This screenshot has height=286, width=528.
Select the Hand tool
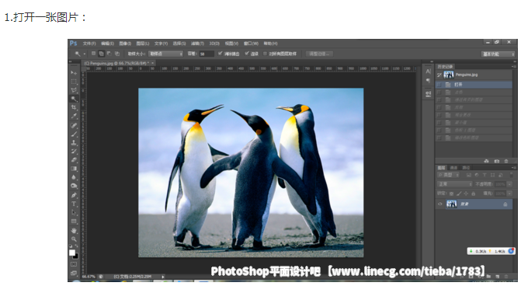74,231
